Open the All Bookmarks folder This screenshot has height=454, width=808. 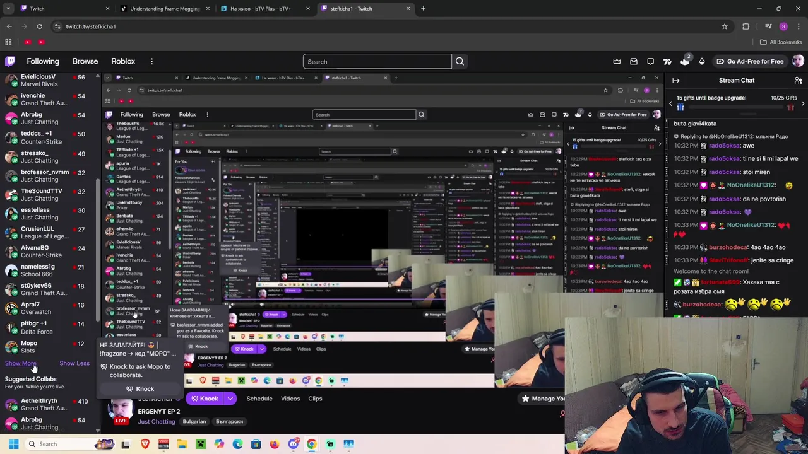pos(781,42)
